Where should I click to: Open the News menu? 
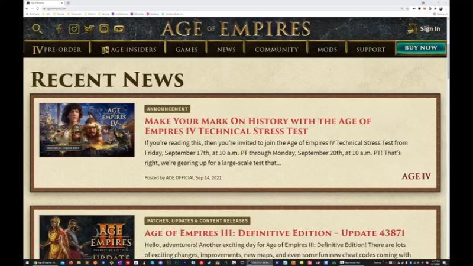tap(226, 50)
